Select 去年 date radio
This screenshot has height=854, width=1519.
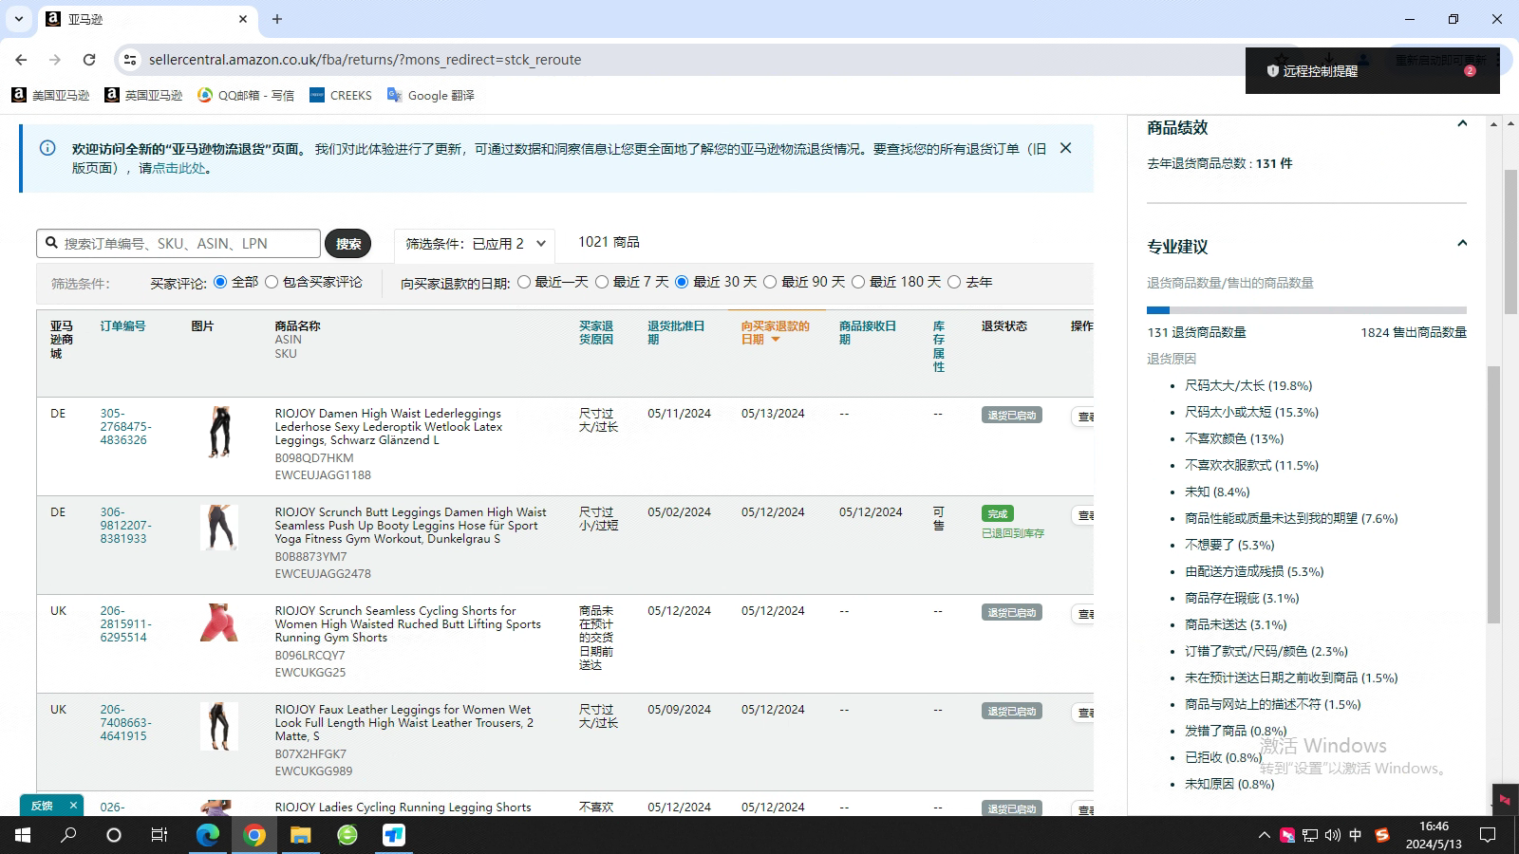click(954, 282)
